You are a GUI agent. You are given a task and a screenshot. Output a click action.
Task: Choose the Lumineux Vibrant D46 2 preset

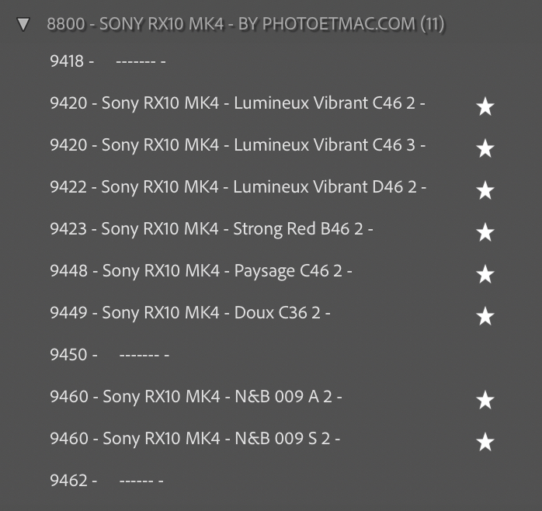237,186
